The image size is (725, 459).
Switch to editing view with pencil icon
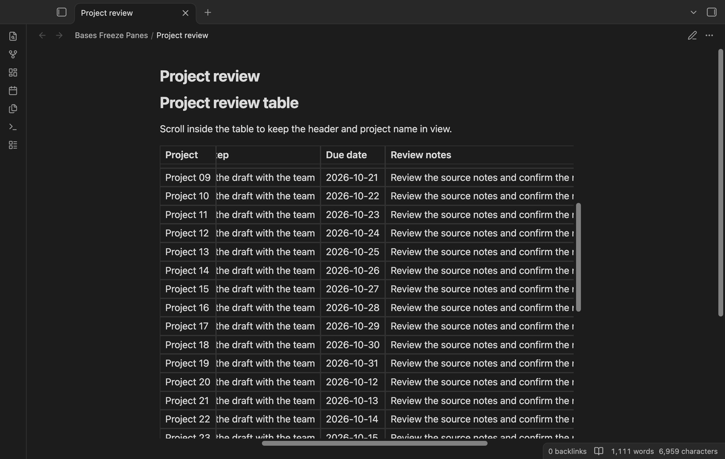(x=692, y=35)
